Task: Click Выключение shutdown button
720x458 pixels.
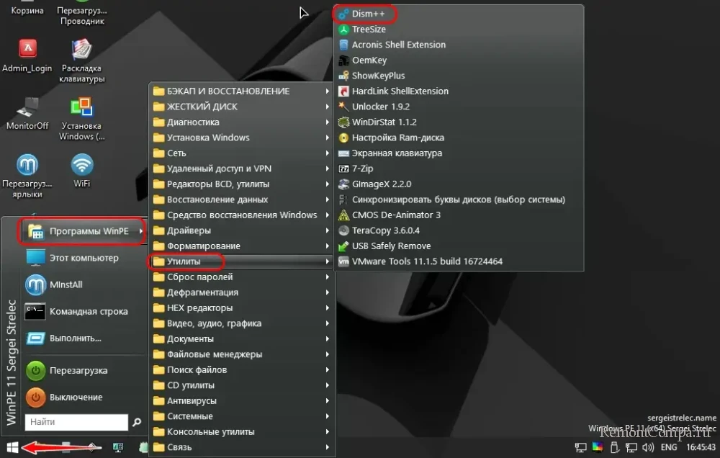Action: [84, 398]
